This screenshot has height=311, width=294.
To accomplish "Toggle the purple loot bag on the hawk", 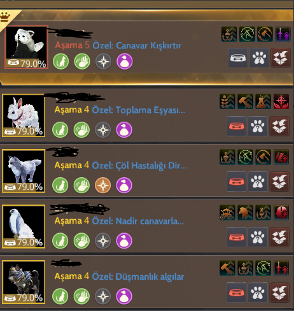I will (124, 241).
